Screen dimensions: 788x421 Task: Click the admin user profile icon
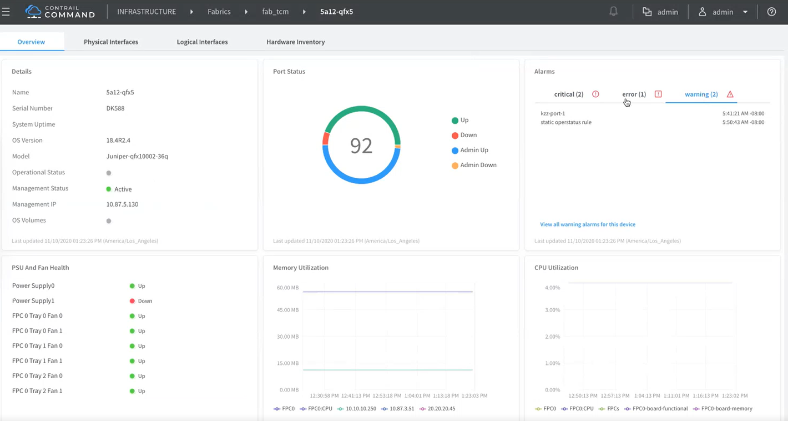coord(702,12)
